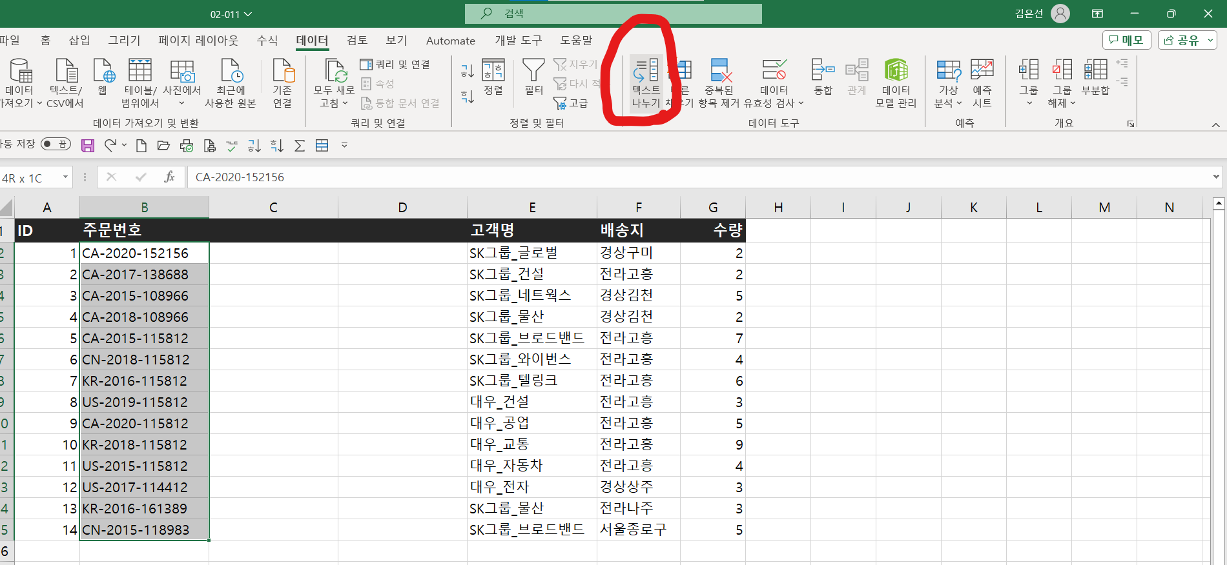Collapse the ribbon with the chevron
Viewport: 1227px width, 565px height.
click(x=1215, y=124)
